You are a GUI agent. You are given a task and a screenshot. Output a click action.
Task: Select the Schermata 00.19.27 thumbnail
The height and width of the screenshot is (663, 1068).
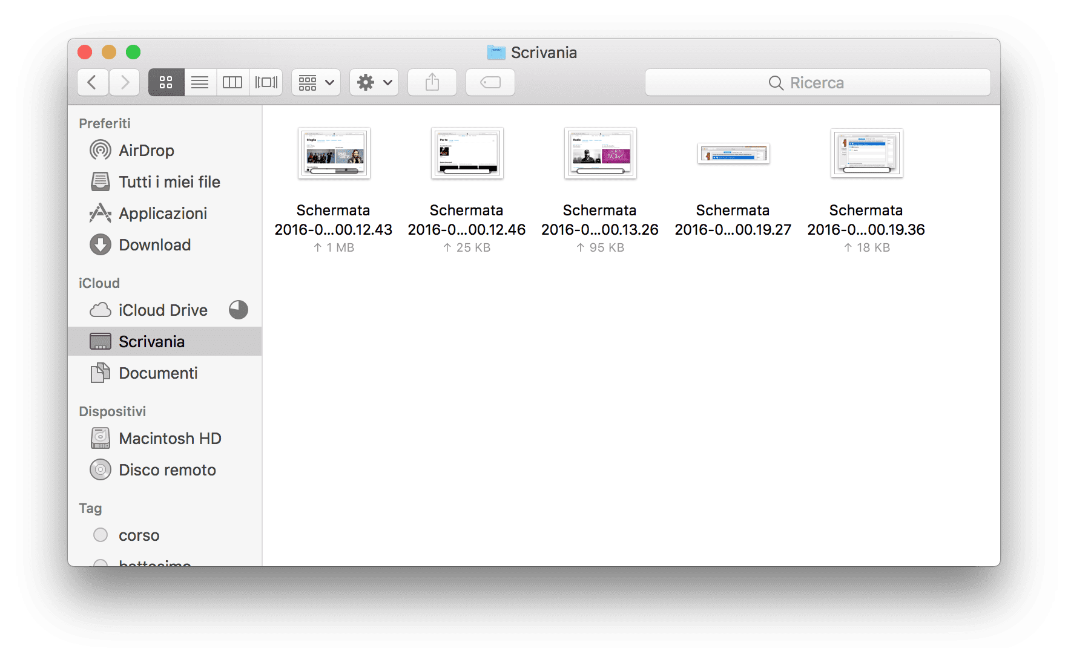(733, 154)
